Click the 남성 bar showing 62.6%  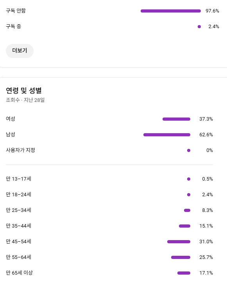(167, 135)
